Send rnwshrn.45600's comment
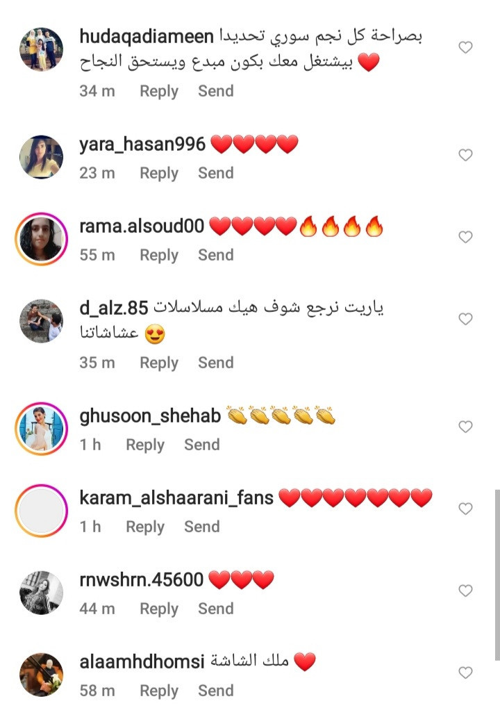The width and height of the screenshot is (500, 708). click(x=216, y=609)
